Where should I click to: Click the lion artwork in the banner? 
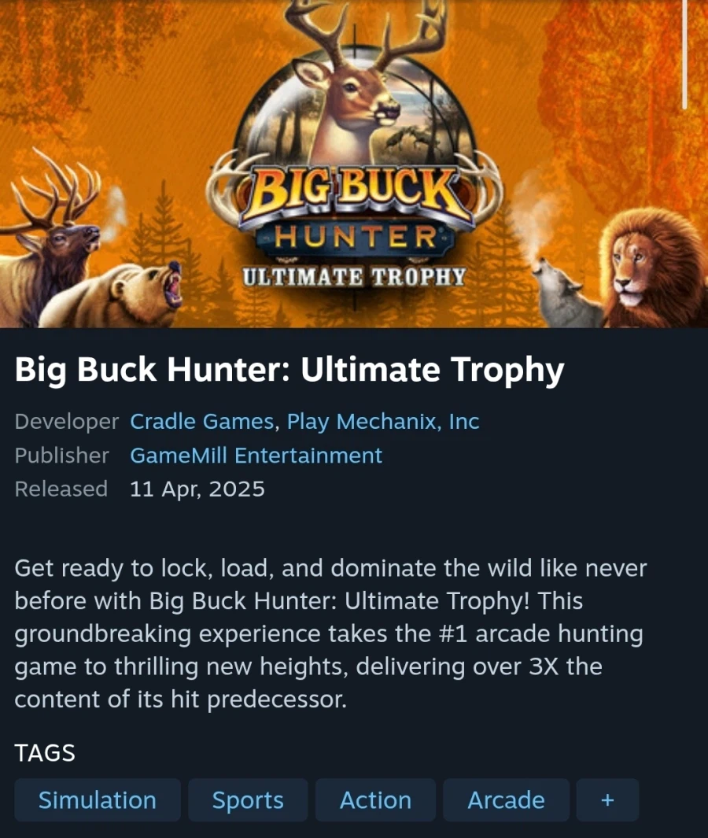(x=652, y=268)
